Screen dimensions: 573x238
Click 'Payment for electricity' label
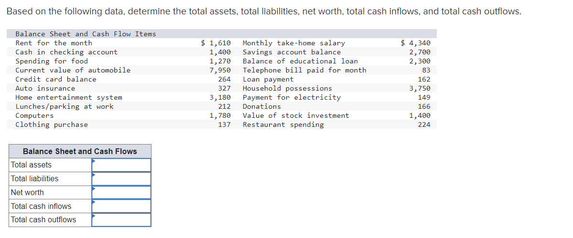pos(292,97)
